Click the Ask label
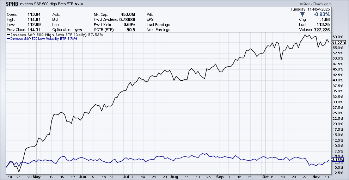This screenshot has height=180, width=349. pos(56,14)
